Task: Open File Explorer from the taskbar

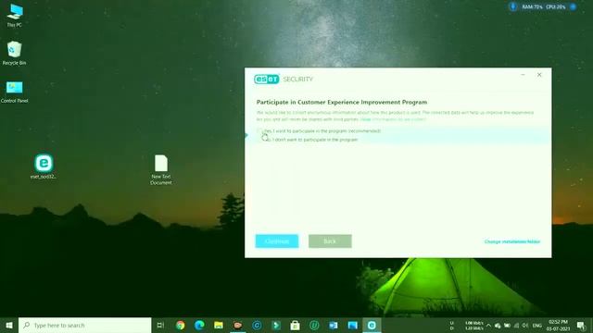Action: 219,325
